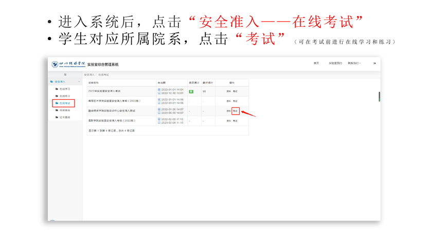Click folder icon beside 证书查询

(57, 117)
